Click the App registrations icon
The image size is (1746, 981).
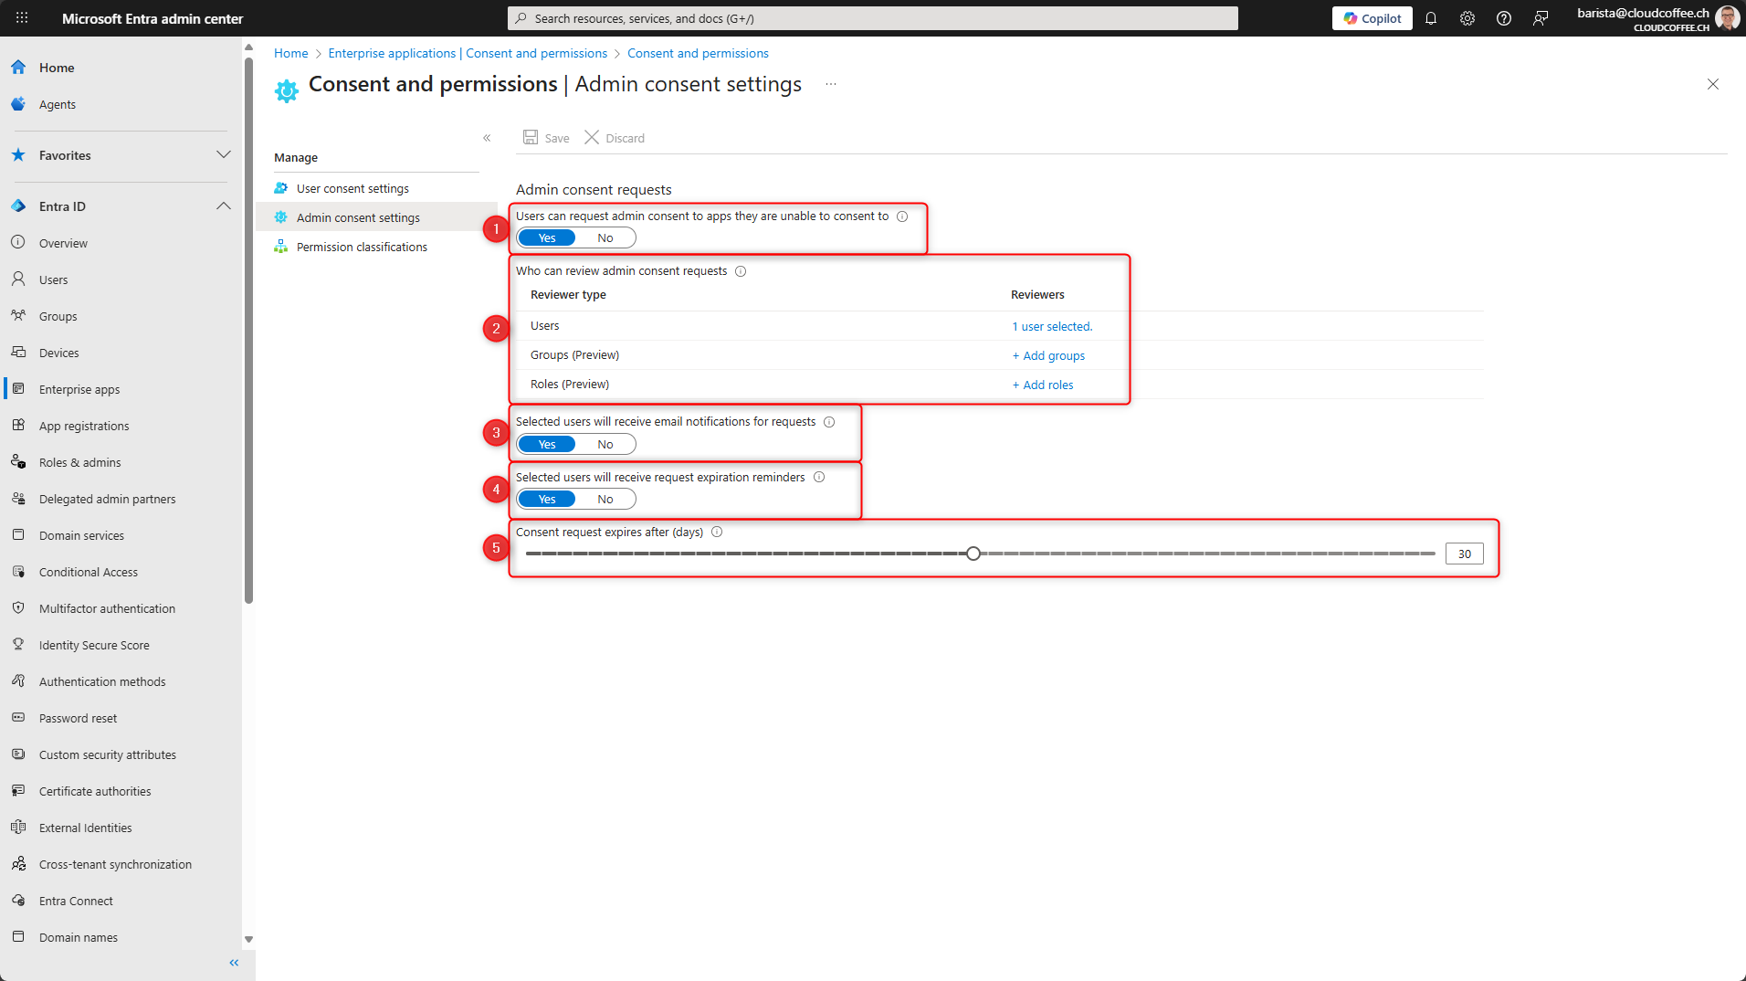18,426
